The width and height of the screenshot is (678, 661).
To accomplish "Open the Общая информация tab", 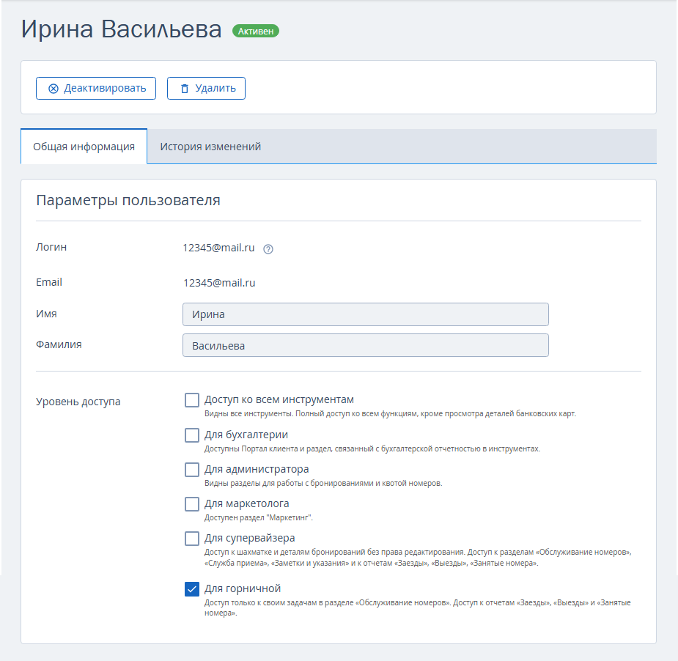I will tap(84, 147).
